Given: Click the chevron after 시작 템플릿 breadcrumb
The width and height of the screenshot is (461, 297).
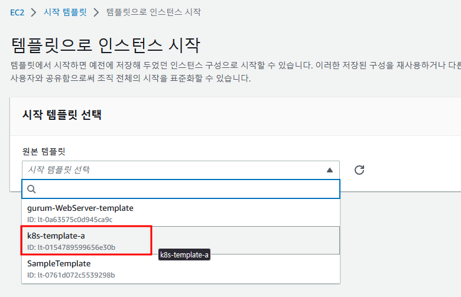Looking at the screenshot, I should coord(96,12).
